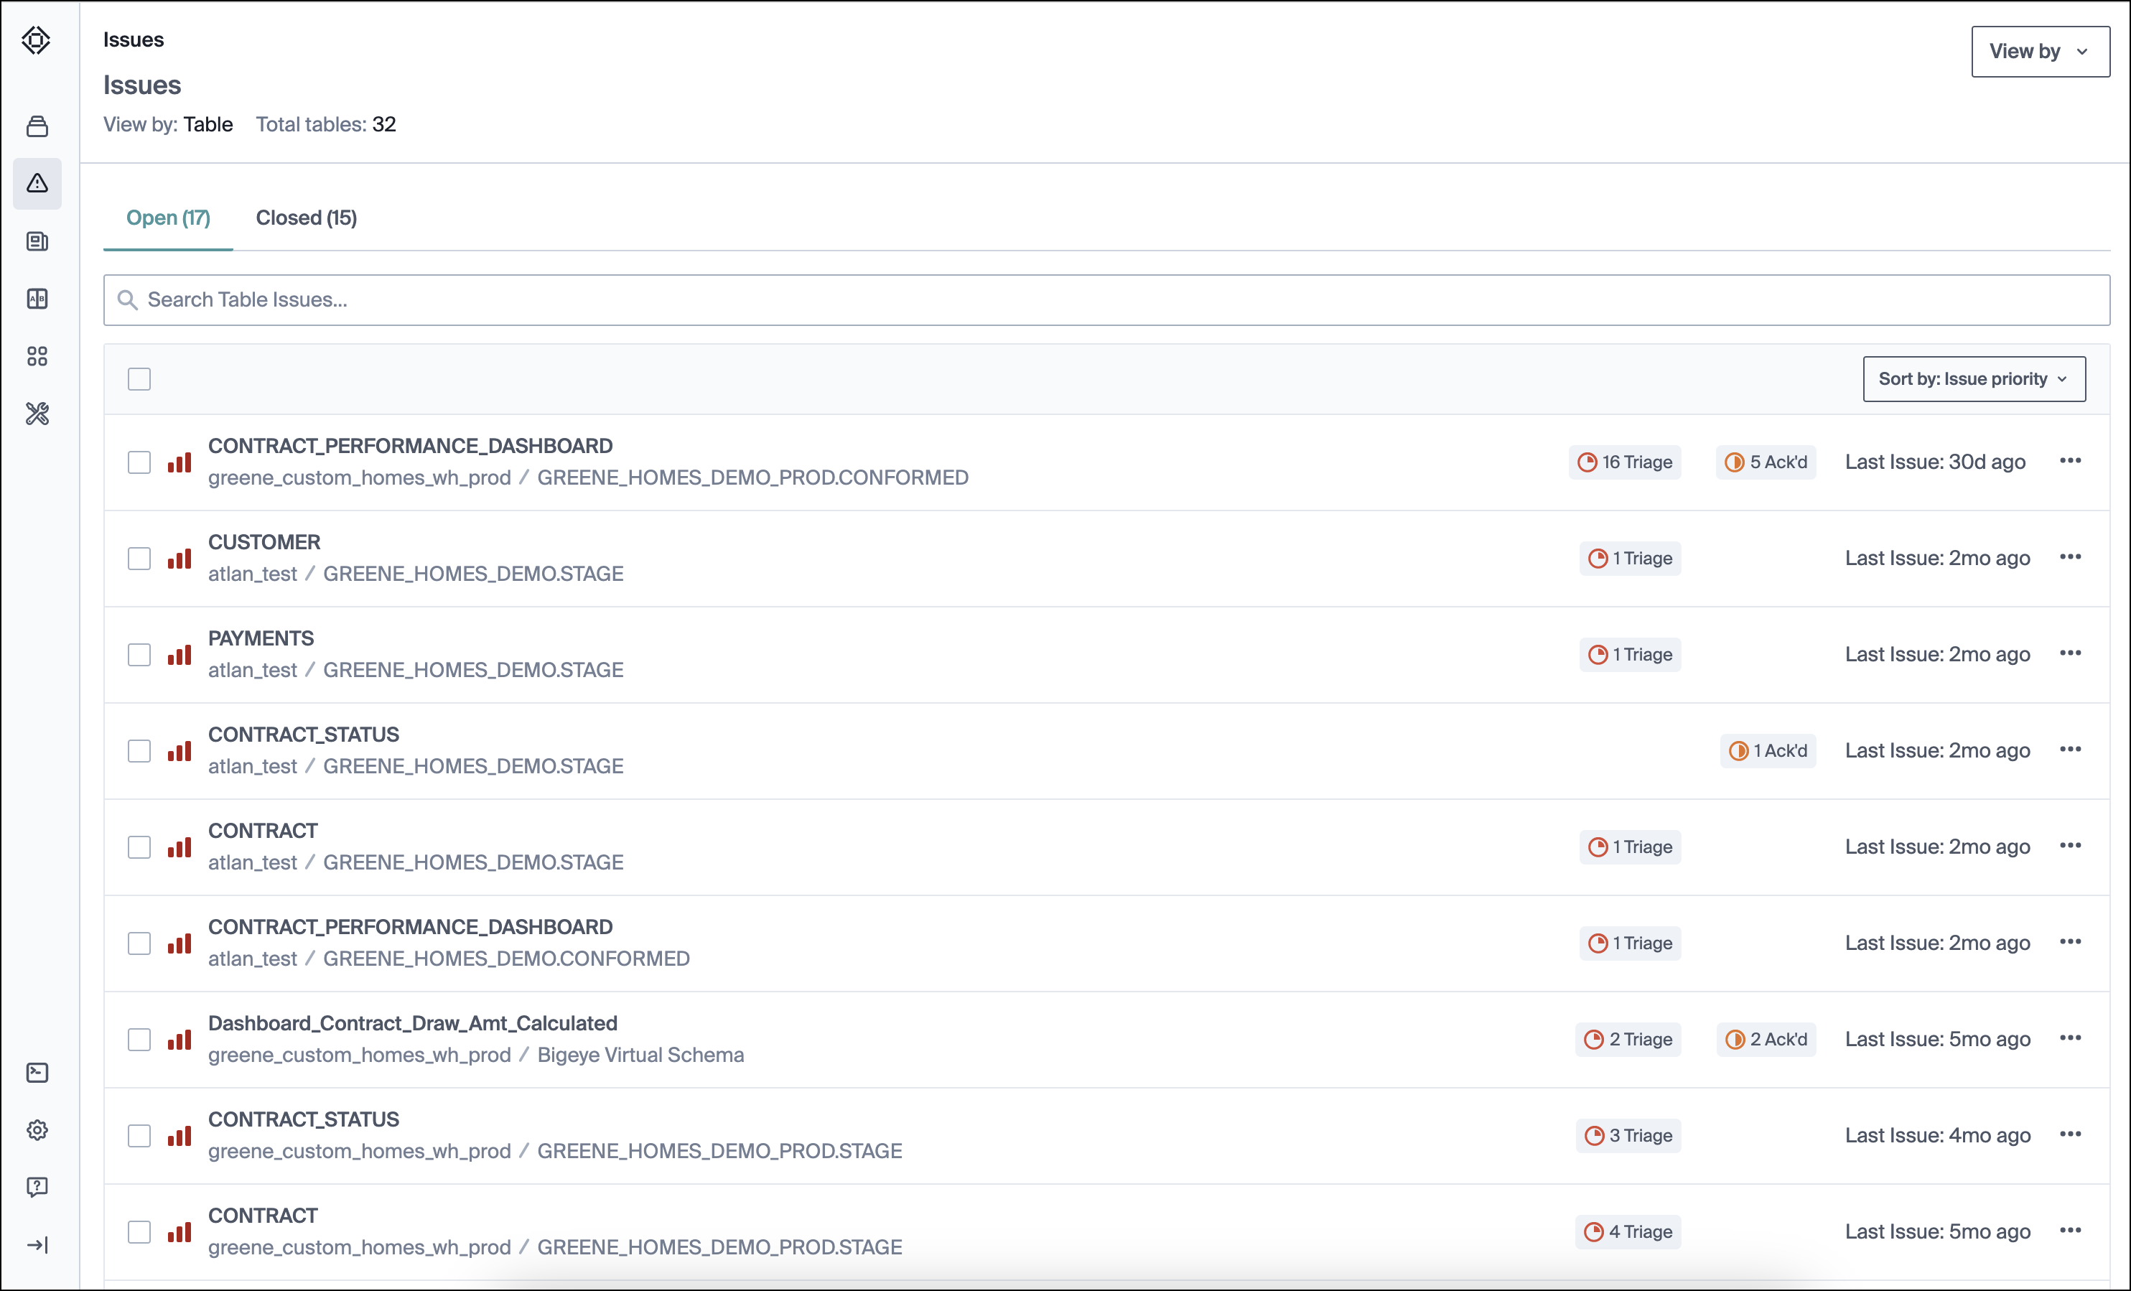Select the Open (17) tab
Viewport: 2131px width, 1291px height.
[x=168, y=218]
